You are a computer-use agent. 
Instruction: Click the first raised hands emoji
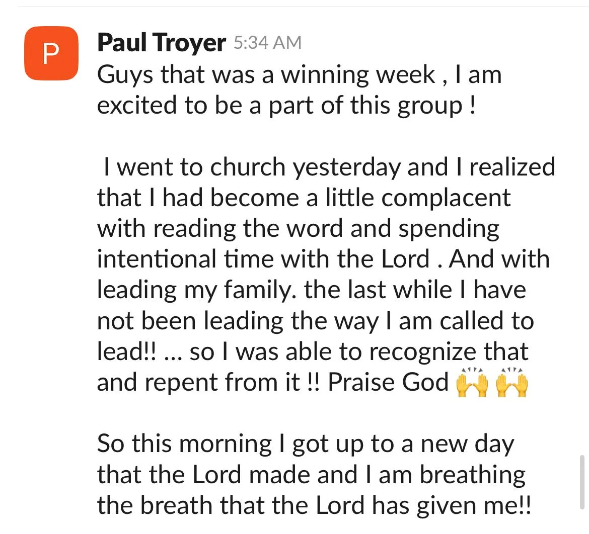472,382
